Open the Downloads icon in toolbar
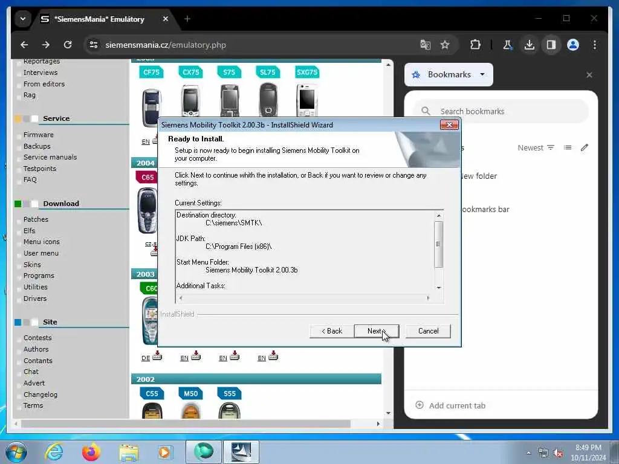The height and width of the screenshot is (464, 619). click(530, 45)
